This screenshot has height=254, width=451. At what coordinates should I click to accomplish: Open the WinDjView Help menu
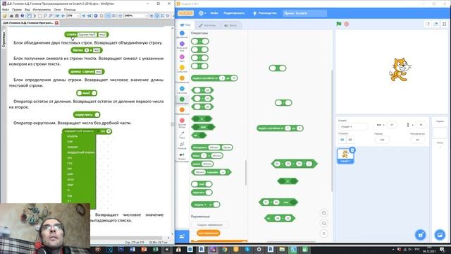tap(70, 9)
